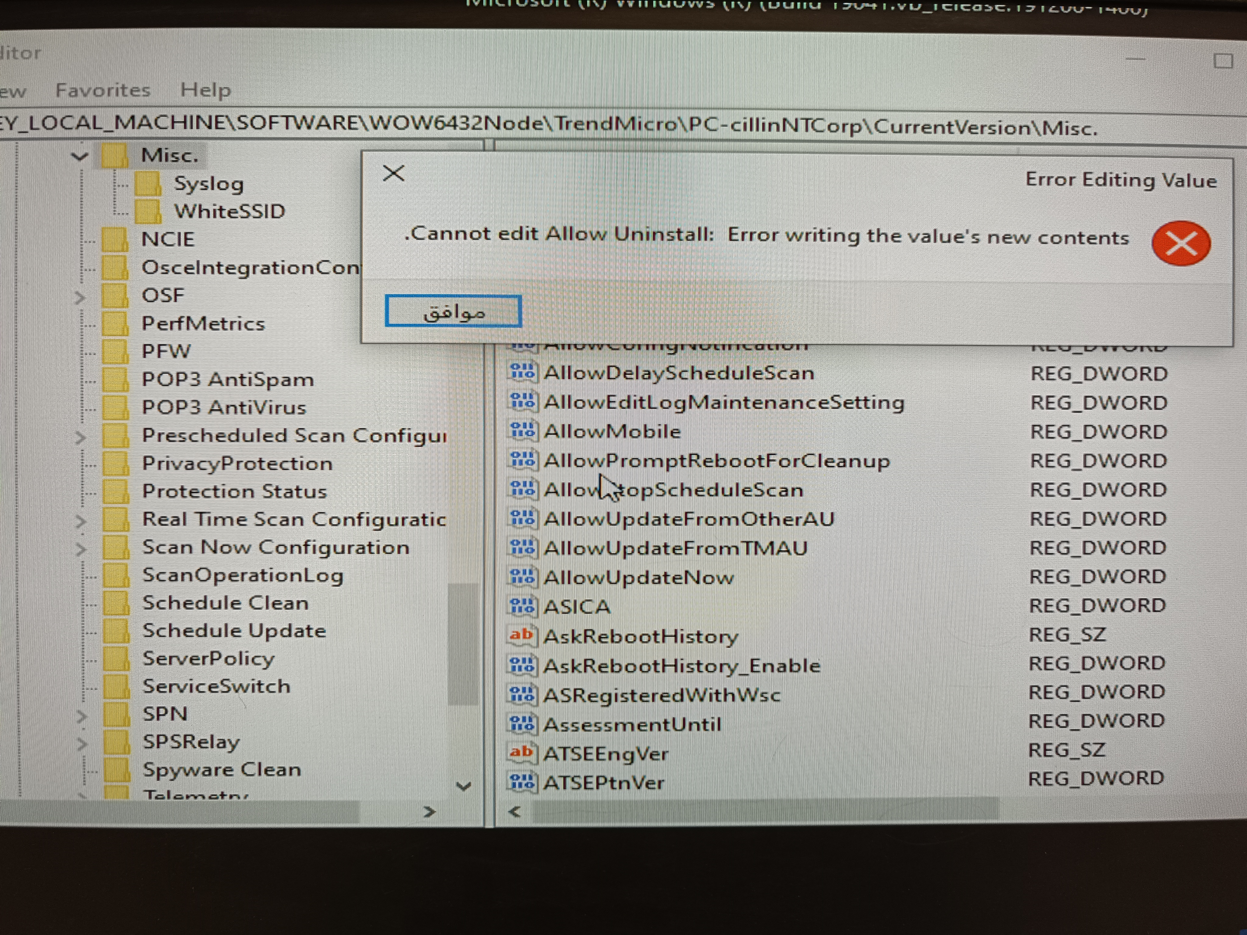1247x935 pixels.
Task: Click the Arabic OK button in the error dialog
Action: pyautogui.click(x=453, y=310)
